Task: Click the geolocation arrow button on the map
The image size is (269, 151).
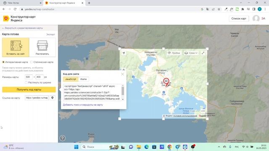Action: [x=124, y=53]
